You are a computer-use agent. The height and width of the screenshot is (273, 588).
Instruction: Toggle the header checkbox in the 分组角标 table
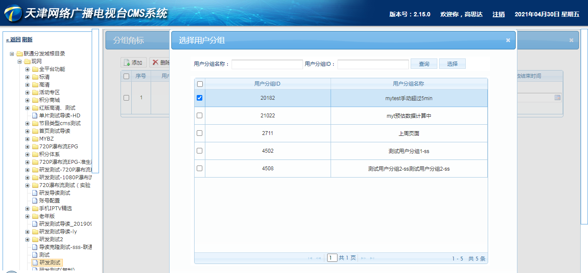click(x=126, y=76)
